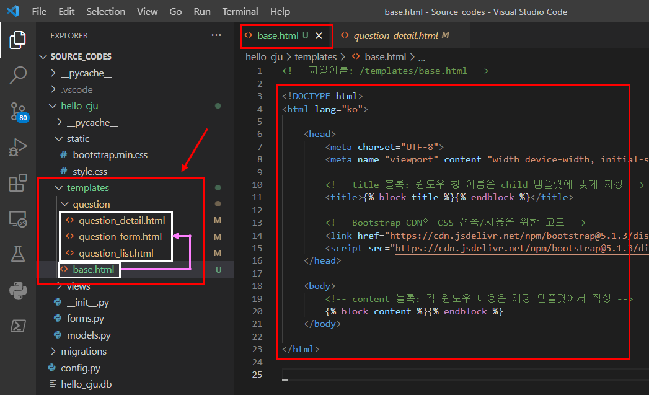Expand the .vscode folder
Viewport: 649px width, 395px height.
[x=53, y=89]
